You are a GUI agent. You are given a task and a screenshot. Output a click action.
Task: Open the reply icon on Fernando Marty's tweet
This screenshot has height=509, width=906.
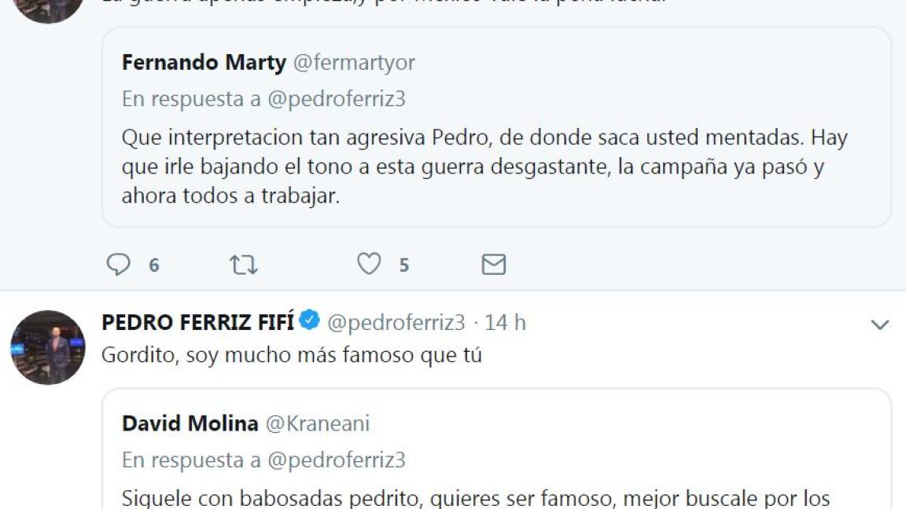tap(120, 265)
